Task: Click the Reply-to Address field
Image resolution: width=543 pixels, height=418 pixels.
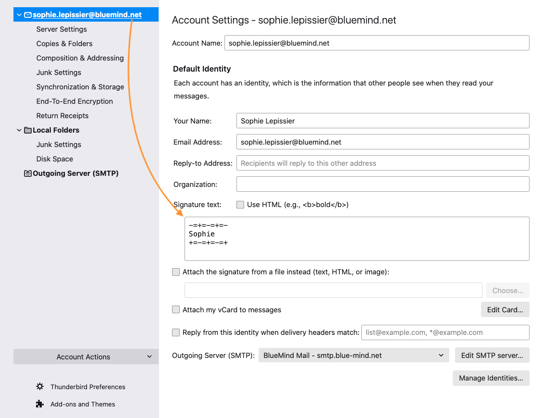Action: tap(383, 163)
